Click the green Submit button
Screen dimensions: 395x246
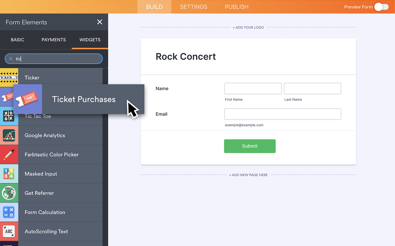(x=250, y=146)
